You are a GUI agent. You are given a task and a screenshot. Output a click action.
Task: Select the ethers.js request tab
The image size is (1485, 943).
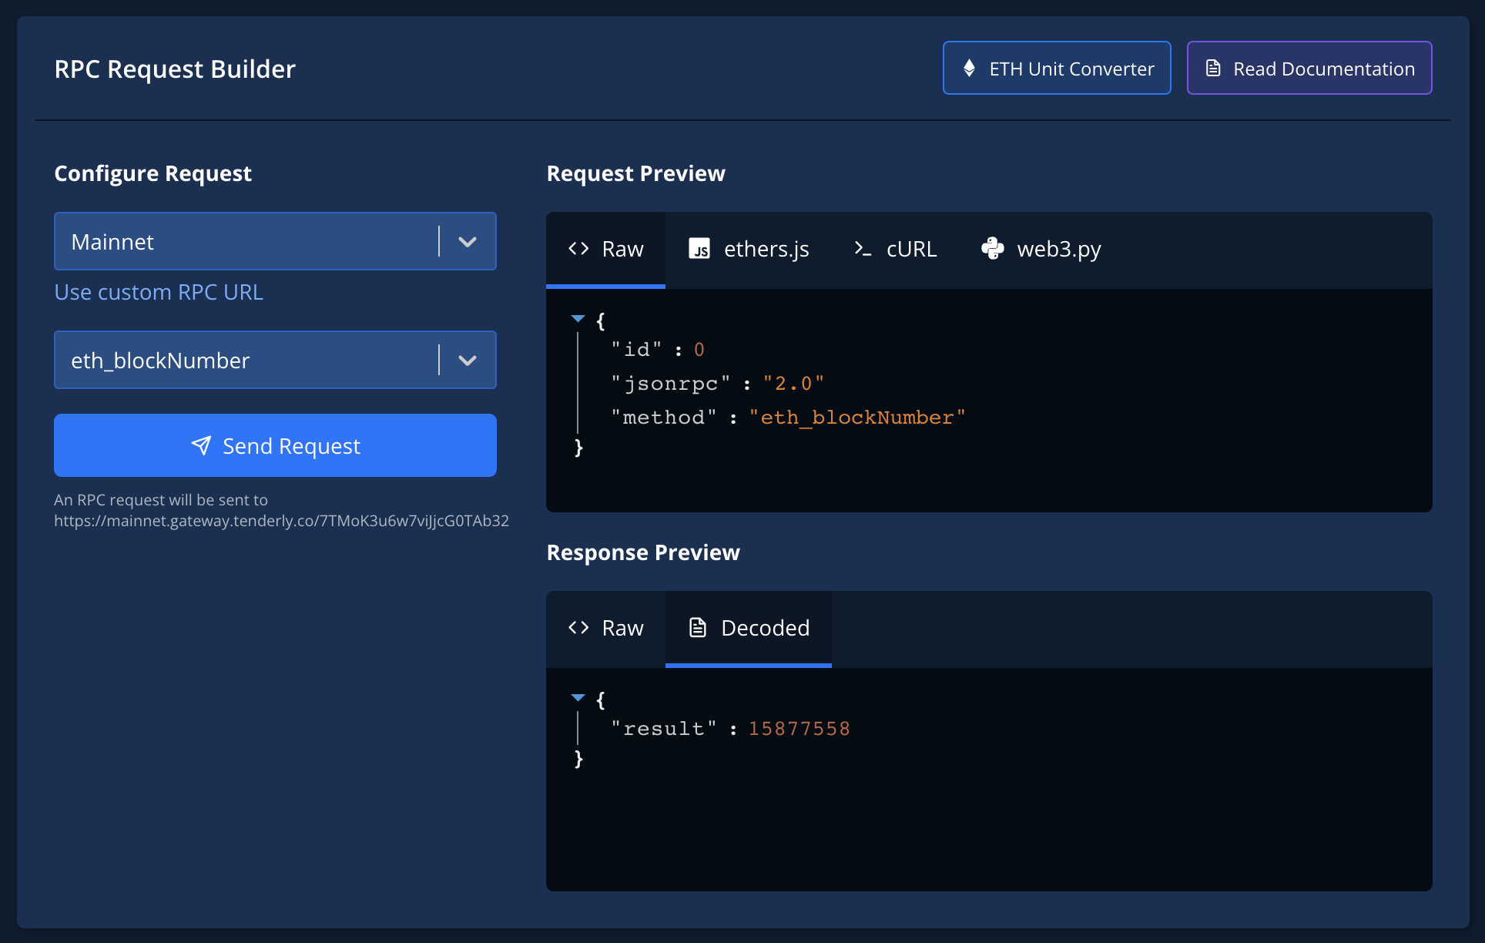click(x=749, y=249)
